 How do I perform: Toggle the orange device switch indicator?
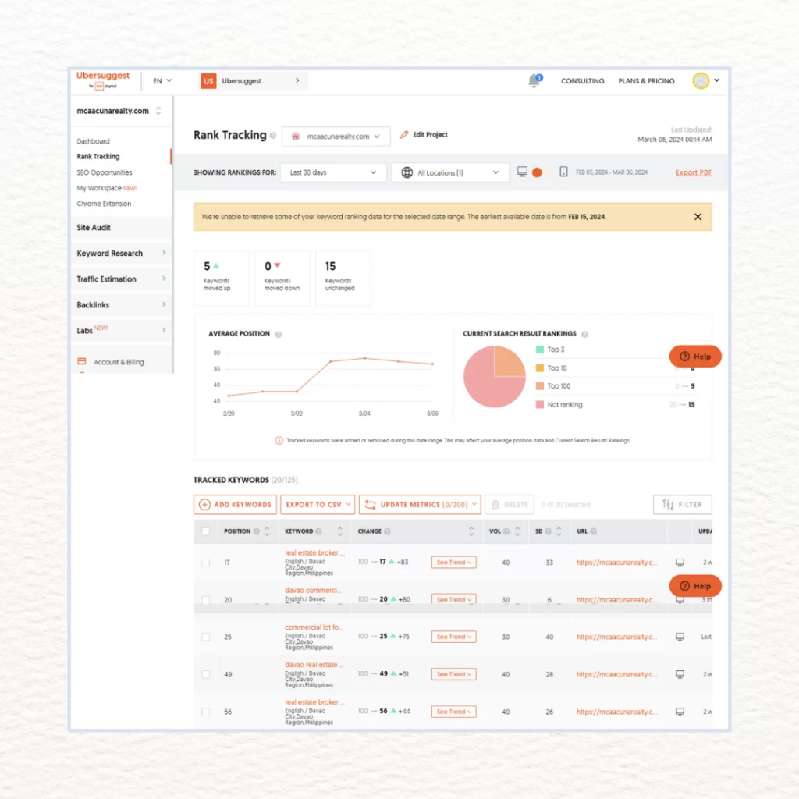(x=537, y=172)
